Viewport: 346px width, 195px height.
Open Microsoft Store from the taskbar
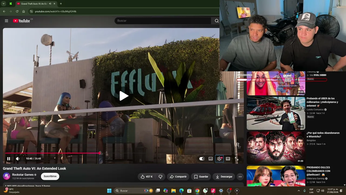189,191
